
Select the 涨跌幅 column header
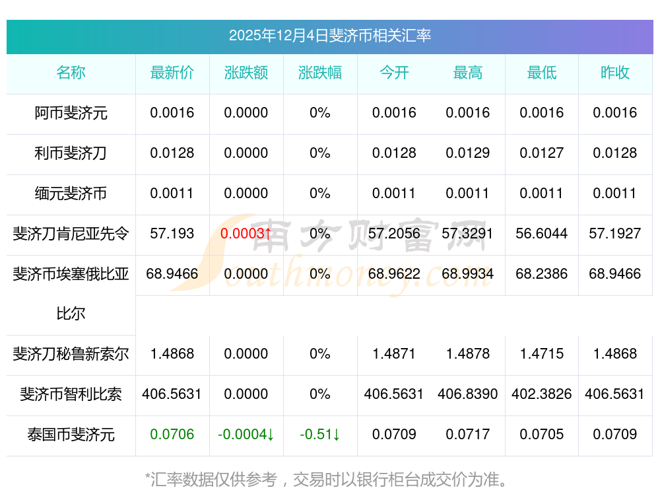point(320,73)
